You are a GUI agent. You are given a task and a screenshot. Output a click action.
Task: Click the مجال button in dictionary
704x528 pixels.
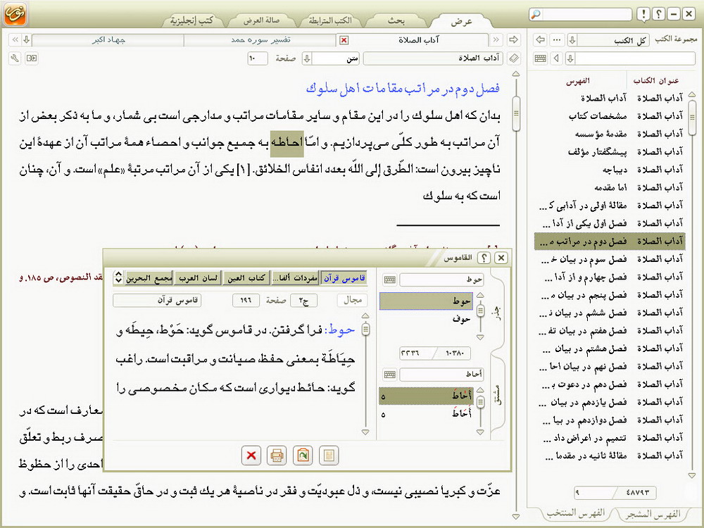[x=353, y=300]
